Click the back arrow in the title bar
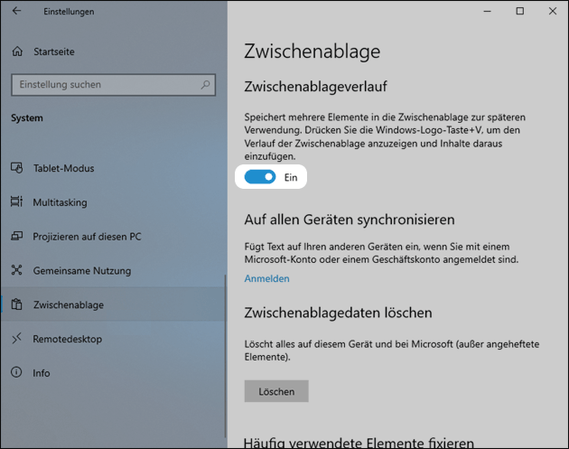This screenshot has height=449, width=569. (x=18, y=12)
